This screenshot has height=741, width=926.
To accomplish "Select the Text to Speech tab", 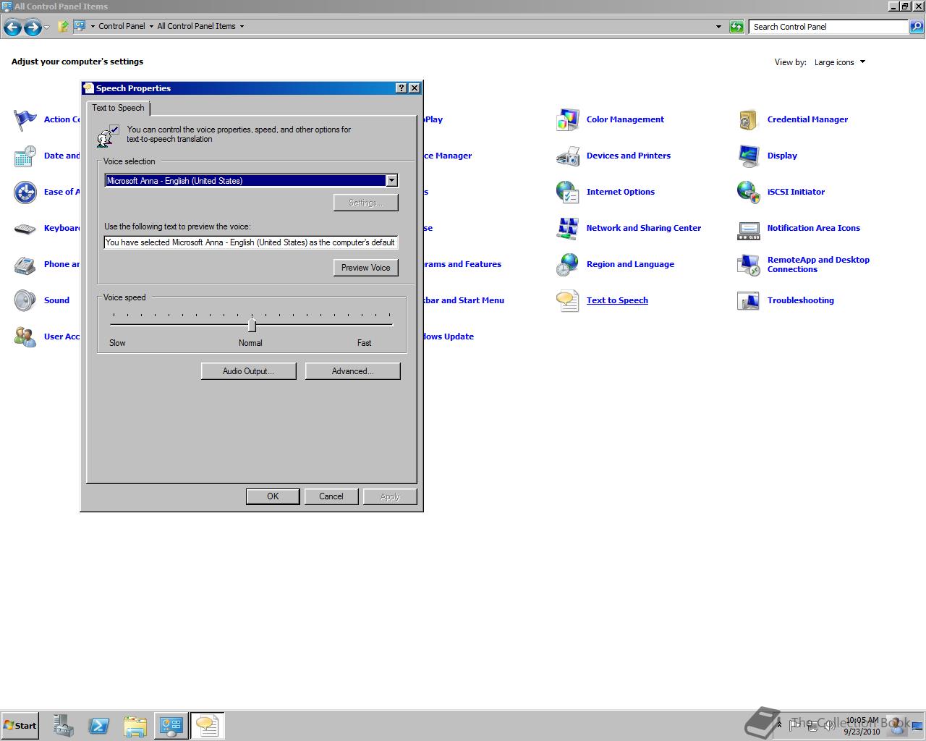I will 118,108.
